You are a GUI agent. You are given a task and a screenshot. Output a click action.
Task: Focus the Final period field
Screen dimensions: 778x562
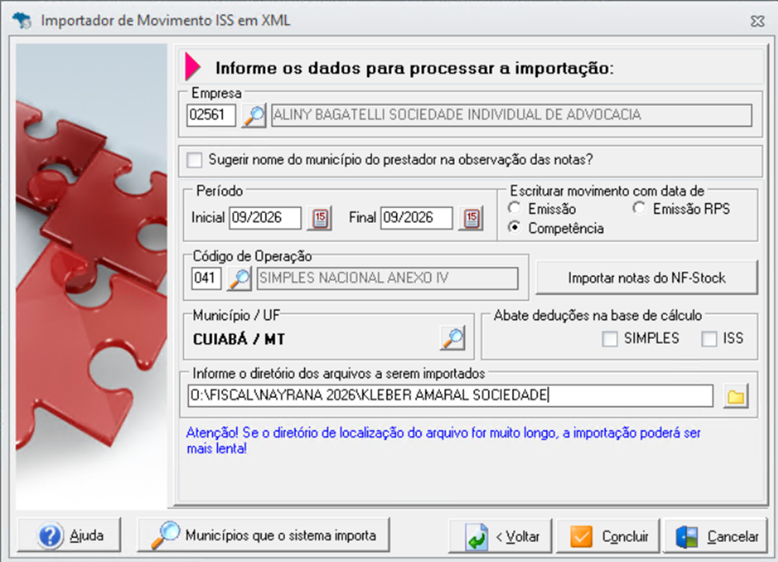tap(416, 218)
